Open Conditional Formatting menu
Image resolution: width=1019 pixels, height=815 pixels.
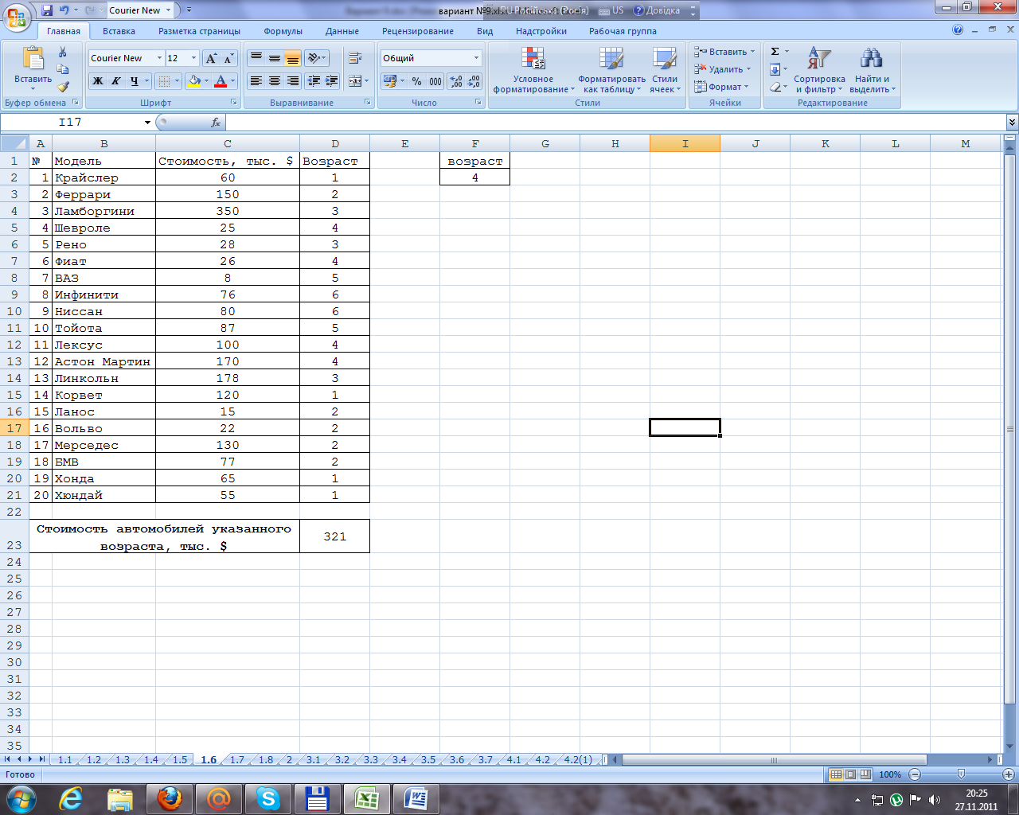point(533,70)
